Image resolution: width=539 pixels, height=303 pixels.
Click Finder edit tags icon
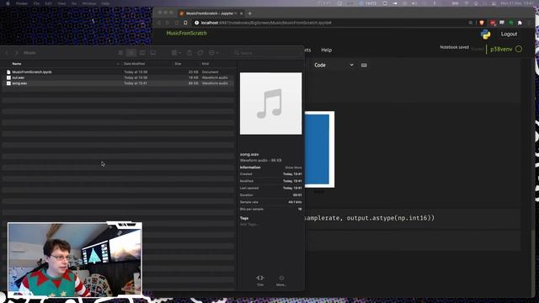pyautogui.click(x=200, y=53)
